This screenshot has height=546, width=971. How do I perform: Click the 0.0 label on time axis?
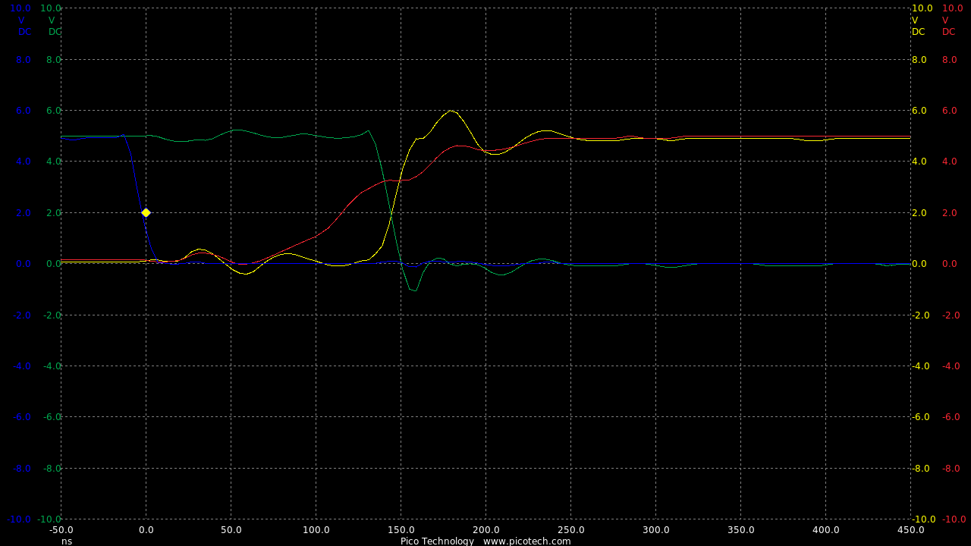pyautogui.click(x=146, y=530)
